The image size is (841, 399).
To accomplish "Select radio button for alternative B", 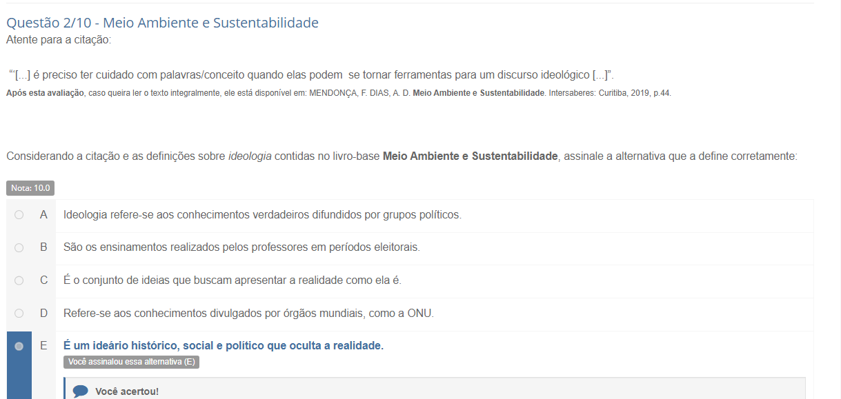I will pyautogui.click(x=19, y=247).
